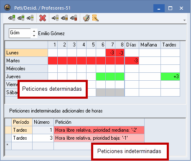Step teacher selector up arrow
The width and height of the screenshot is (191, 161).
pyautogui.click(x=34, y=31)
